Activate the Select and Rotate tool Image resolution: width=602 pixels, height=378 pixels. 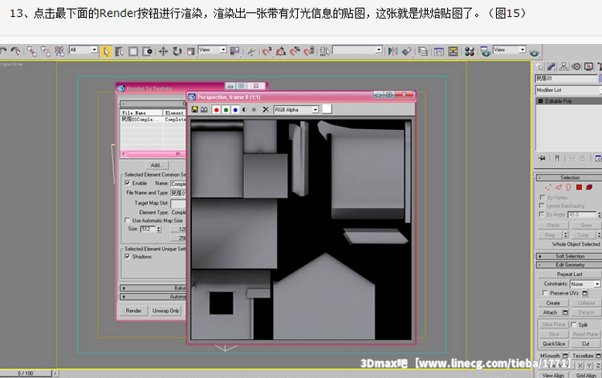point(177,51)
